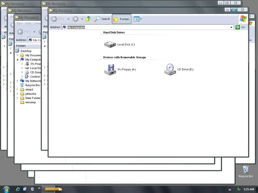Click the Back button in front window toolbar
The height and width of the screenshot is (193, 258).
click(x=58, y=19)
